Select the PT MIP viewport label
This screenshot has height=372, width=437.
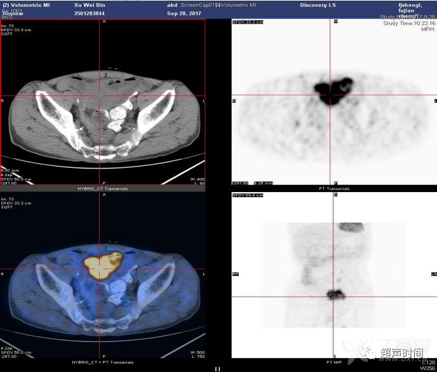(334, 362)
